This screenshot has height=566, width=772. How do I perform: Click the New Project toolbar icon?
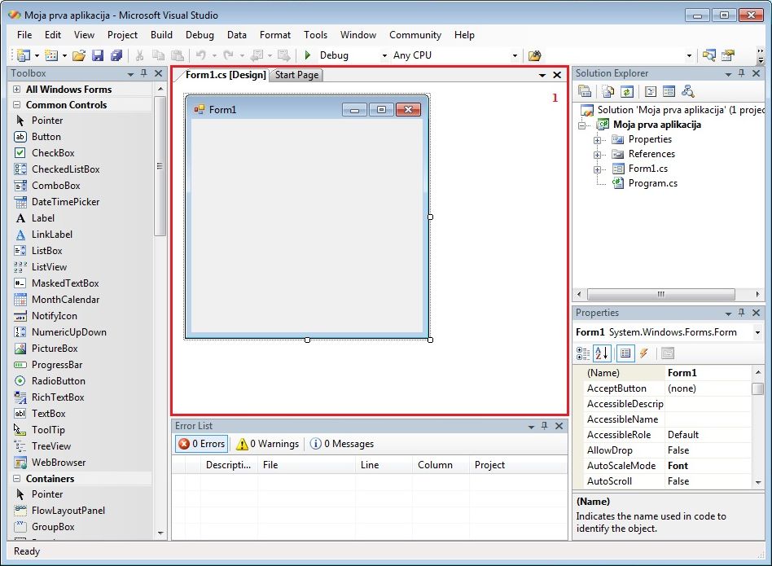[23, 55]
